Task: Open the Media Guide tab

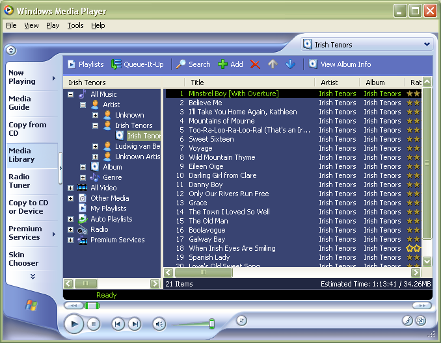Action: click(x=31, y=103)
